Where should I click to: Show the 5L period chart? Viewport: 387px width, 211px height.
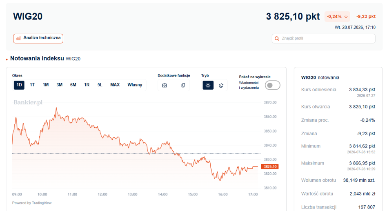[x=100, y=85]
